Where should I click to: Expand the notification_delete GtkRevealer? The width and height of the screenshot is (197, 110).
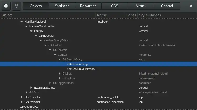coord(22,97)
